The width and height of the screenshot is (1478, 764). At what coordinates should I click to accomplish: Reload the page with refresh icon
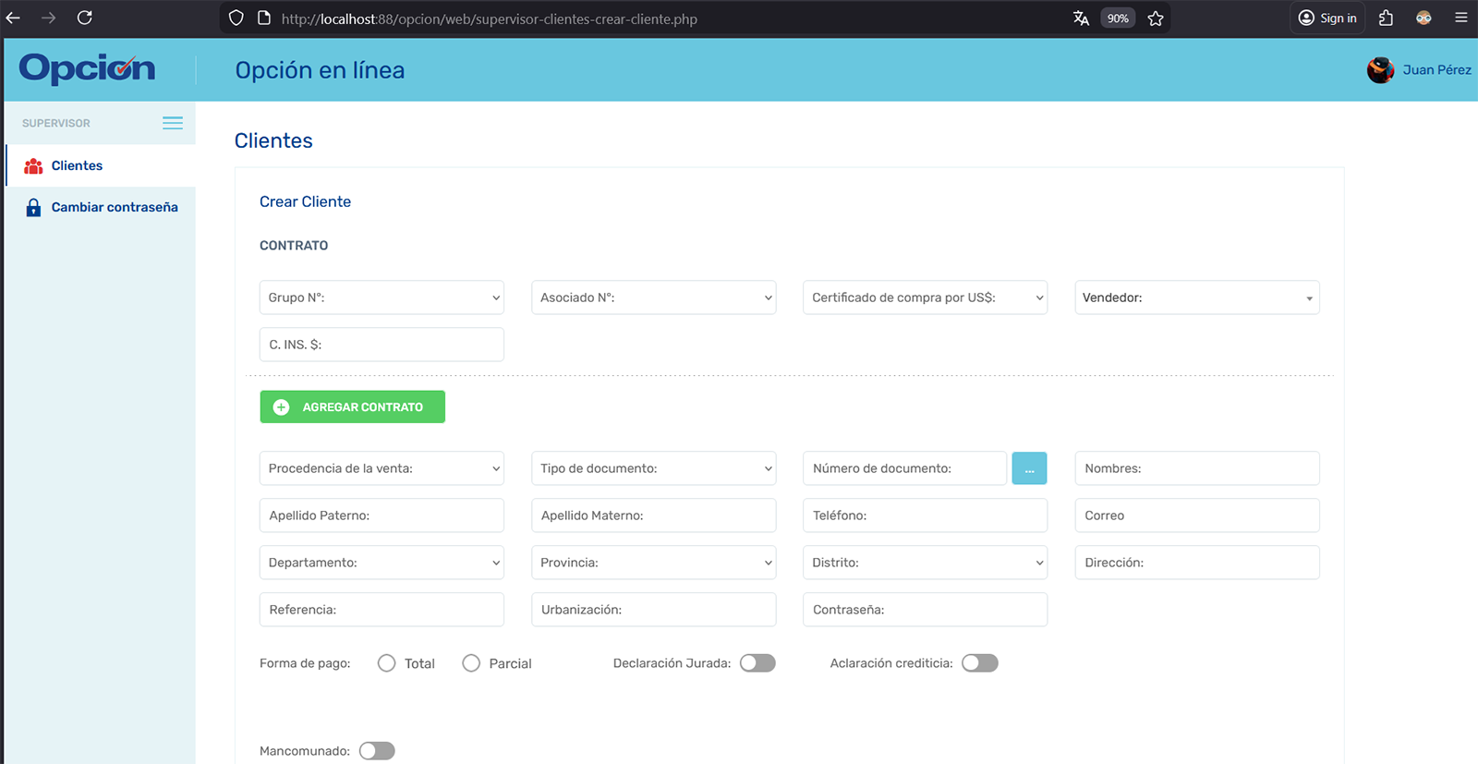click(x=85, y=18)
